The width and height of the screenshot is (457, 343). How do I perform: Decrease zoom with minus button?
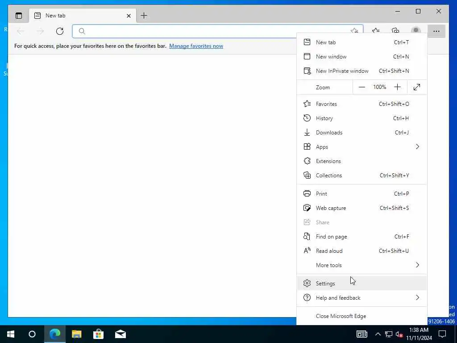(361, 87)
